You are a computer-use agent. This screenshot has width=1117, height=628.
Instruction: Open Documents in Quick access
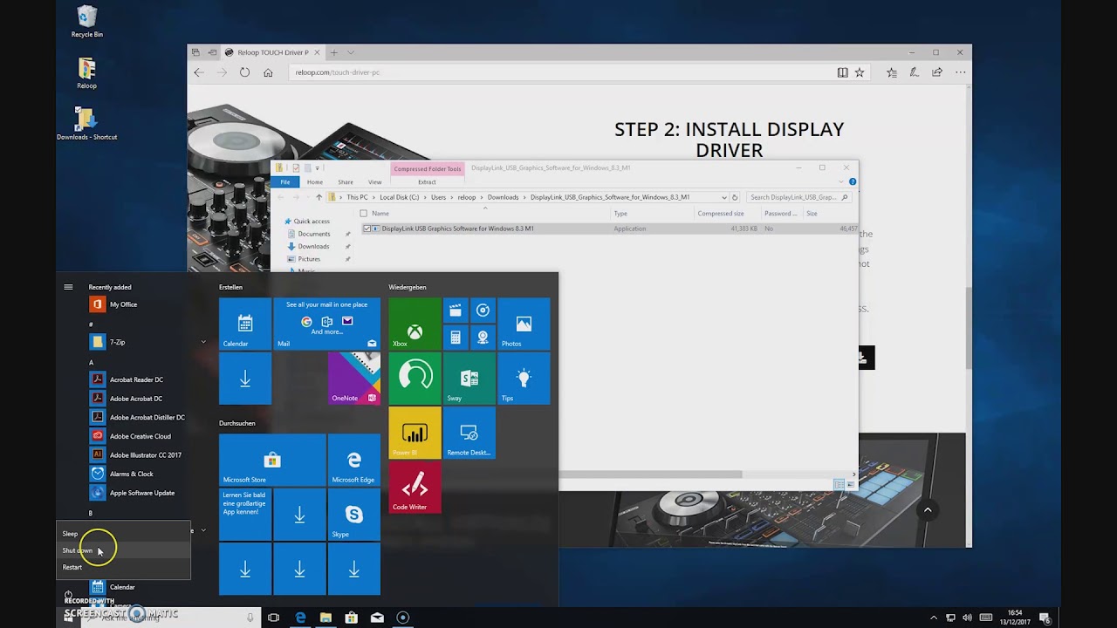point(314,234)
